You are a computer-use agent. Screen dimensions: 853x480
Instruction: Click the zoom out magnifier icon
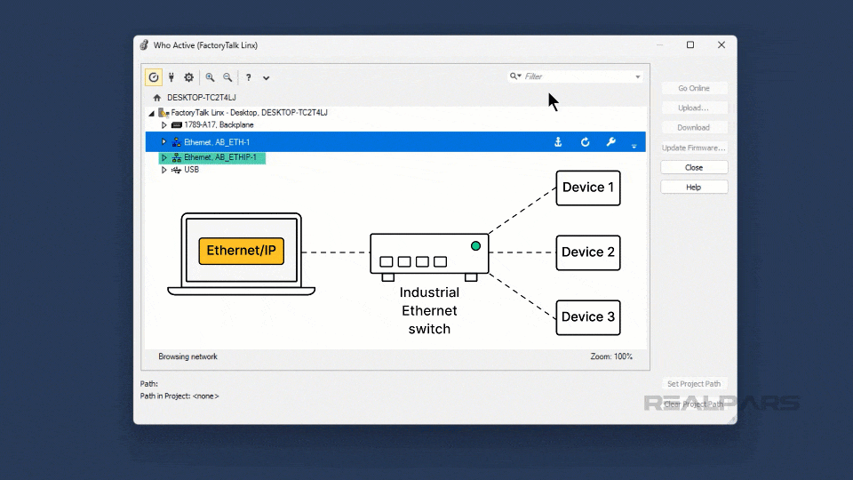(227, 77)
